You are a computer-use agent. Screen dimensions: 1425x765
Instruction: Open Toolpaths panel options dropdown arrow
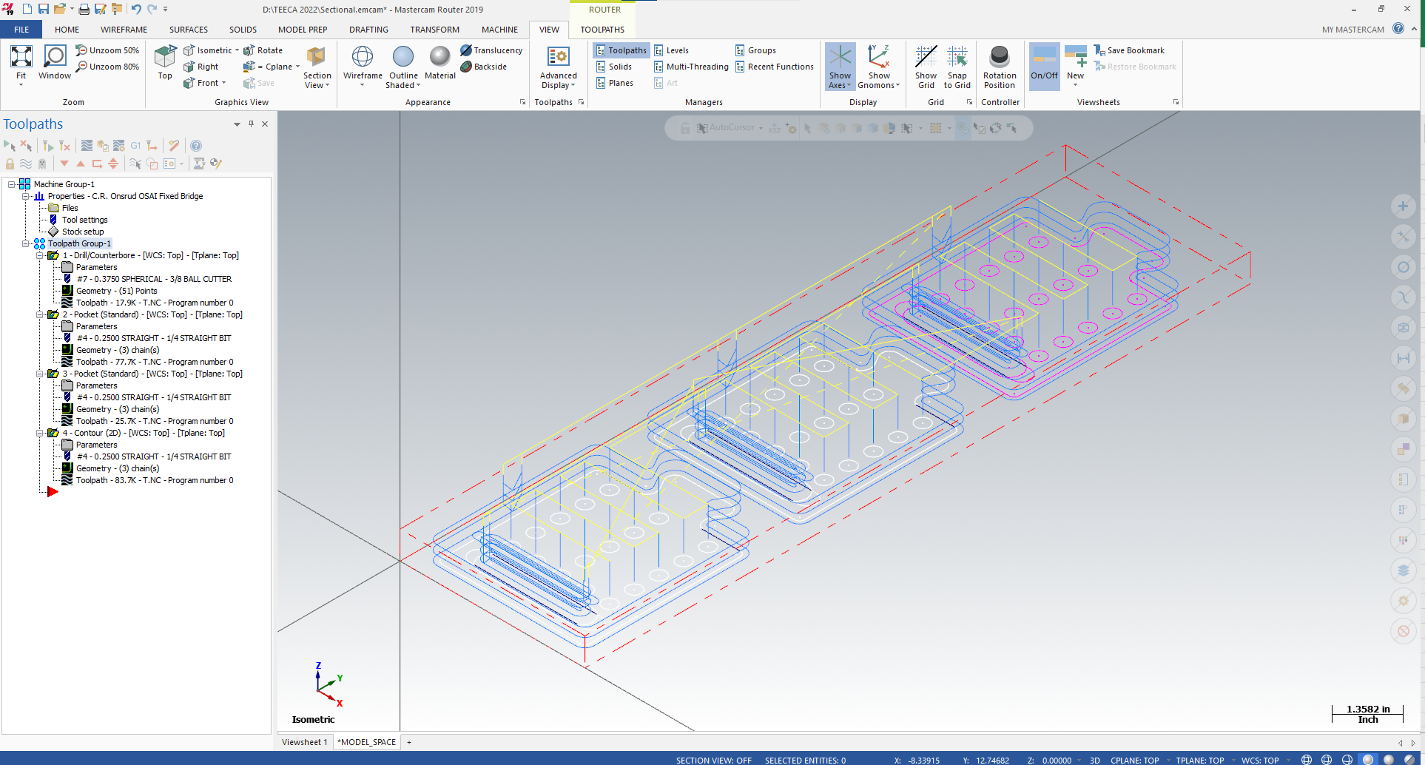coord(237,124)
